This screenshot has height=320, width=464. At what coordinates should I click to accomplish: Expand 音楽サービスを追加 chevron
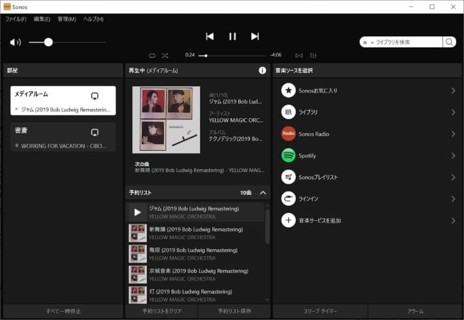[x=453, y=220]
